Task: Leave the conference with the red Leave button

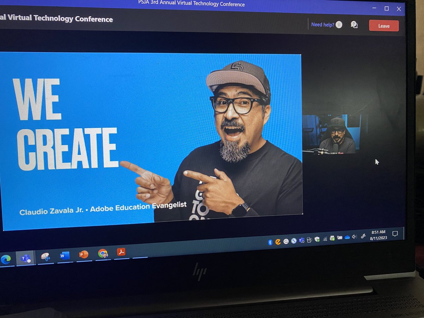Action: (x=384, y=26)
